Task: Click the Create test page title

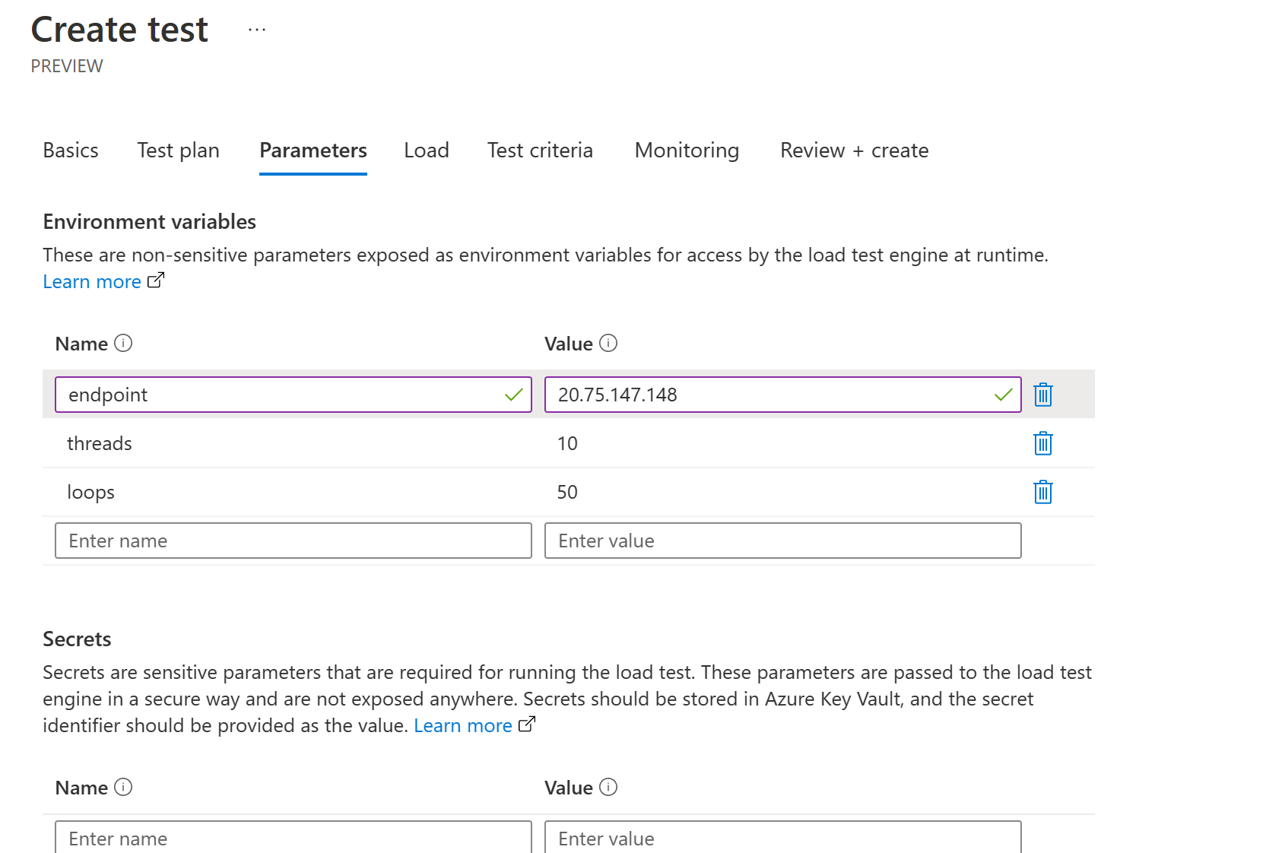Action: tap(119, 30)
